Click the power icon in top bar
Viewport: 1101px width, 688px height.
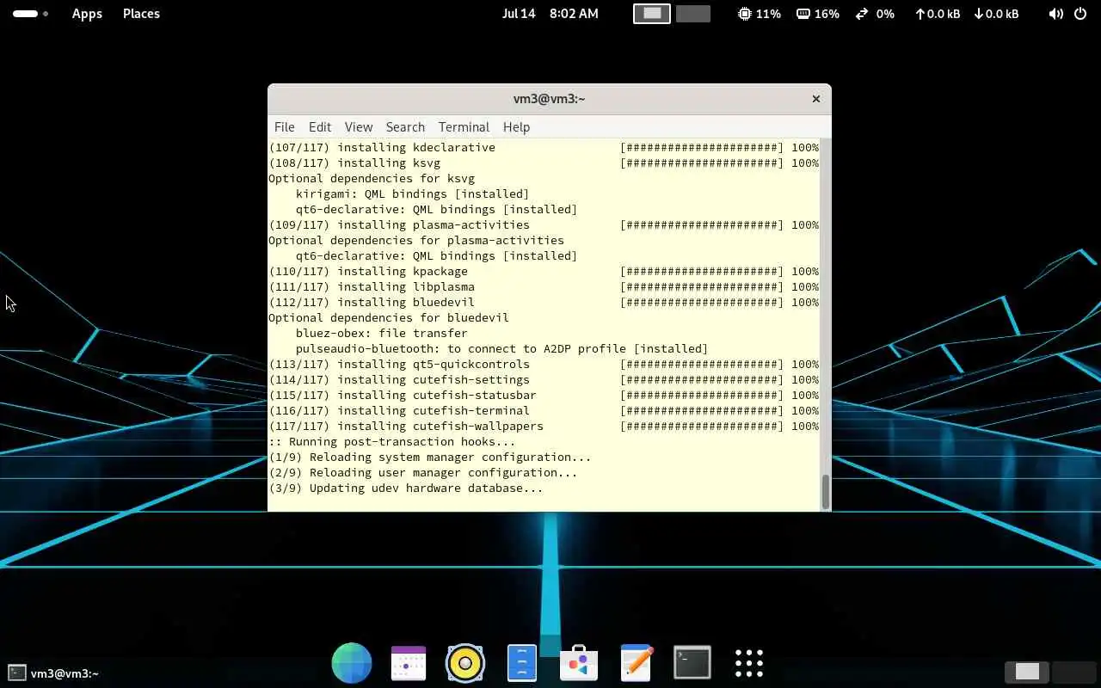1080,14
